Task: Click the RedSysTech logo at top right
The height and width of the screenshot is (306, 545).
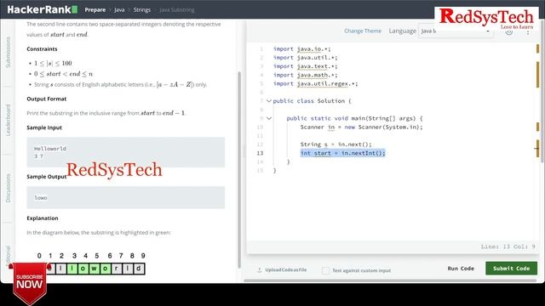Action: point(486,19)
